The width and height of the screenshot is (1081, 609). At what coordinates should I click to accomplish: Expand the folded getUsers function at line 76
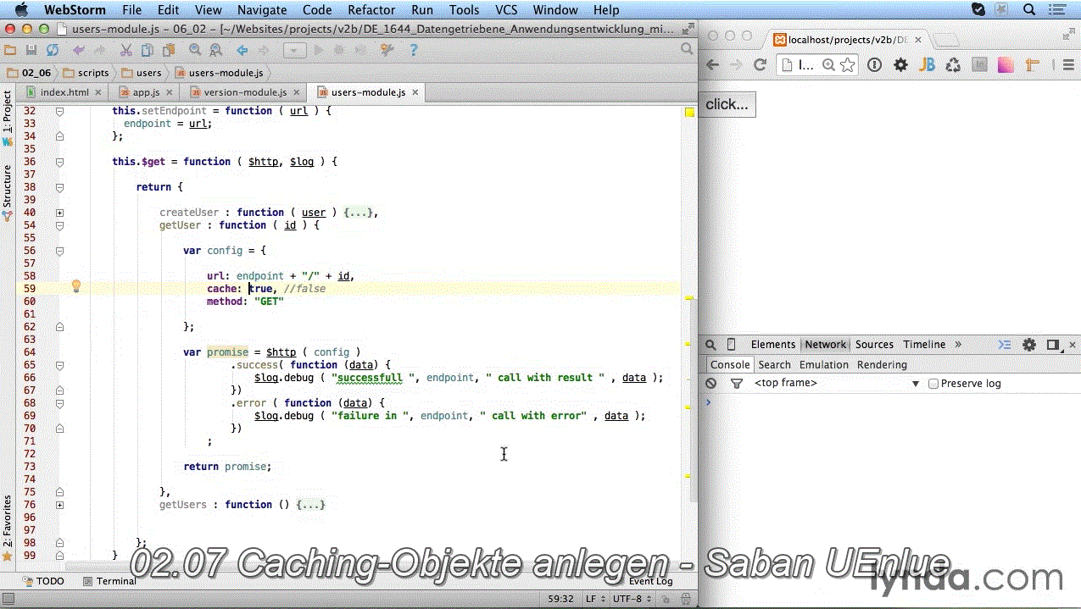59,505
